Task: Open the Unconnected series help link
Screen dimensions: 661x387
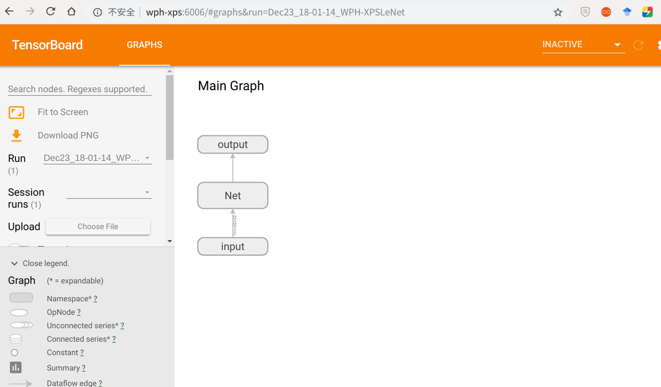Action: coord(122,326)
